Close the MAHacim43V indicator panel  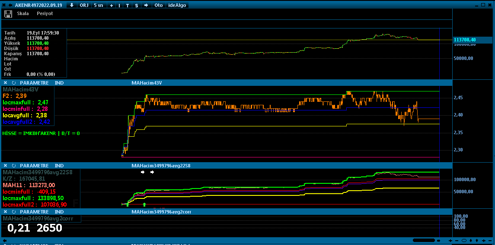point(5,83)
